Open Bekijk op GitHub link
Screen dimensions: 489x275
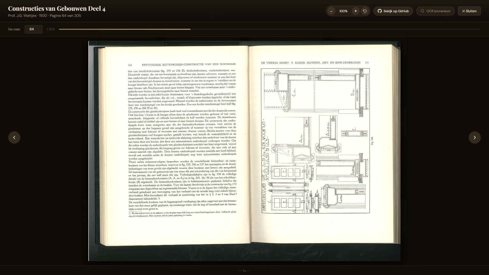tap(393, 11)
